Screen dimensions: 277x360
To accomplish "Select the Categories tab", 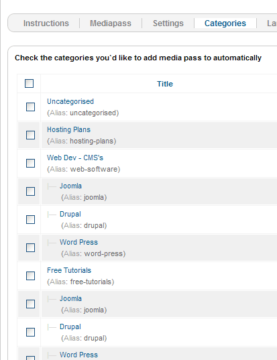I will [x=225, y=23].
